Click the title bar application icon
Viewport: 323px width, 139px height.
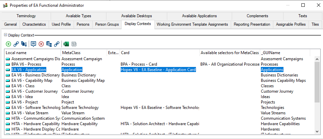click(5, 5)
